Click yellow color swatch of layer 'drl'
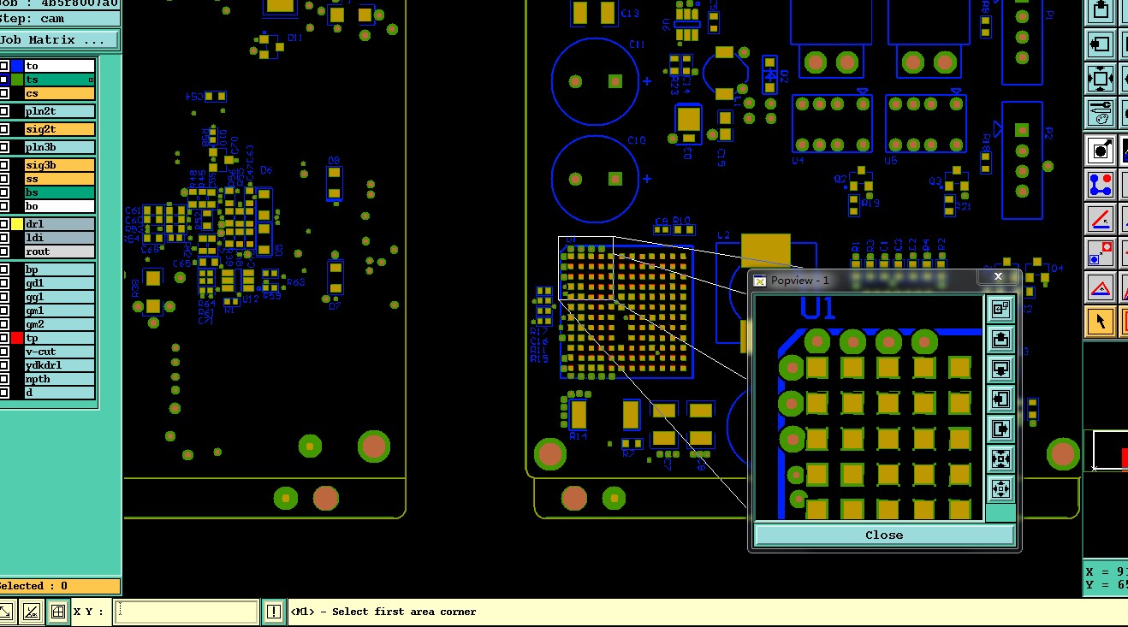1128x627 pixels. point(17,224)
